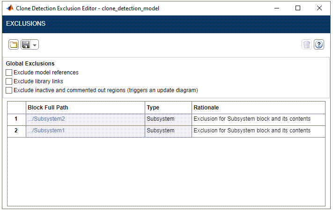
Task: Select row number 1 in the table
Action: click(x=16, y=119)
